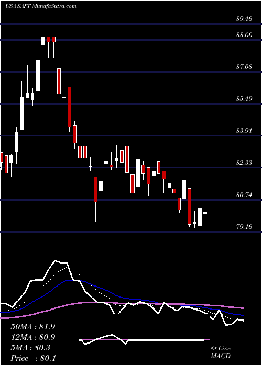262x366 pixels.
Task: Click the 85.49 price level label
Action: (x=244, y=99)
